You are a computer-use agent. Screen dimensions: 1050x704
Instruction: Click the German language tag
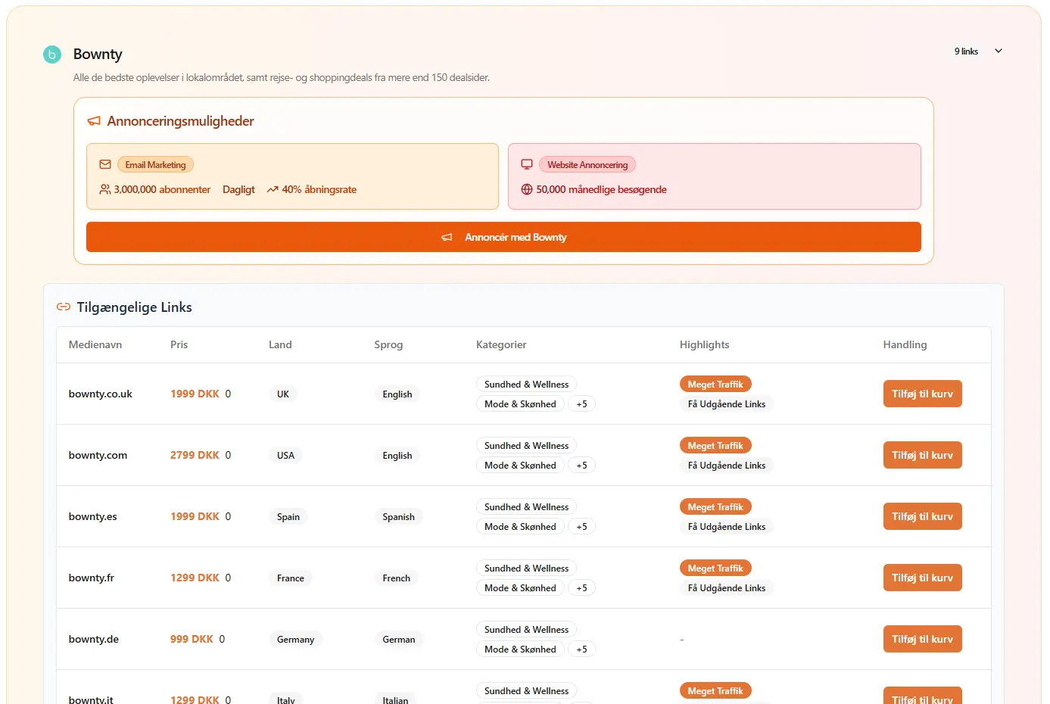pyautogui.click(x=398, y=640)
